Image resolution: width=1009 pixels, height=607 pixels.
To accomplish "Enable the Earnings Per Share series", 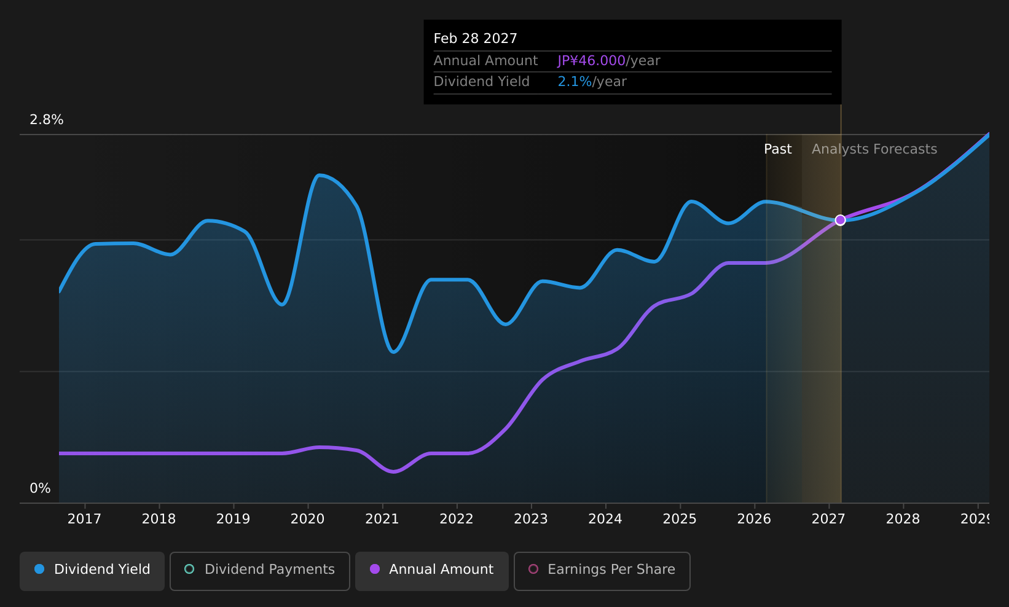I will point(602,571).
